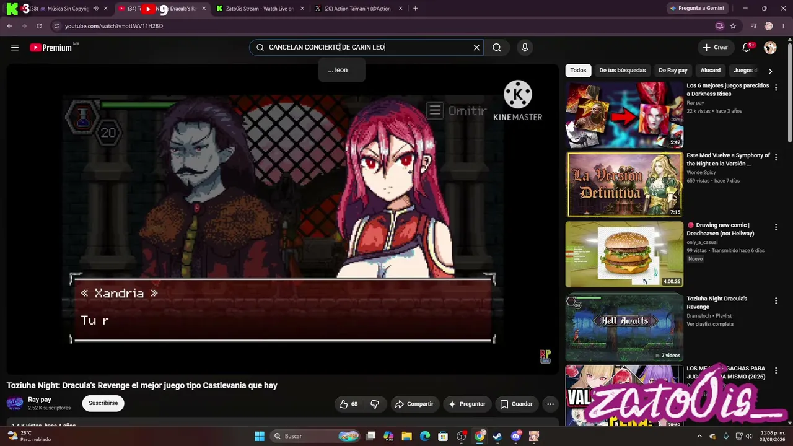Open the YouTube guide hamburger menu

click(x=15, y=48)
